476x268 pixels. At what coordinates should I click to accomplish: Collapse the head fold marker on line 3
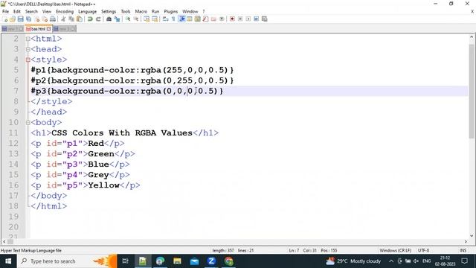pyautogui.click(x=28, y=49)
